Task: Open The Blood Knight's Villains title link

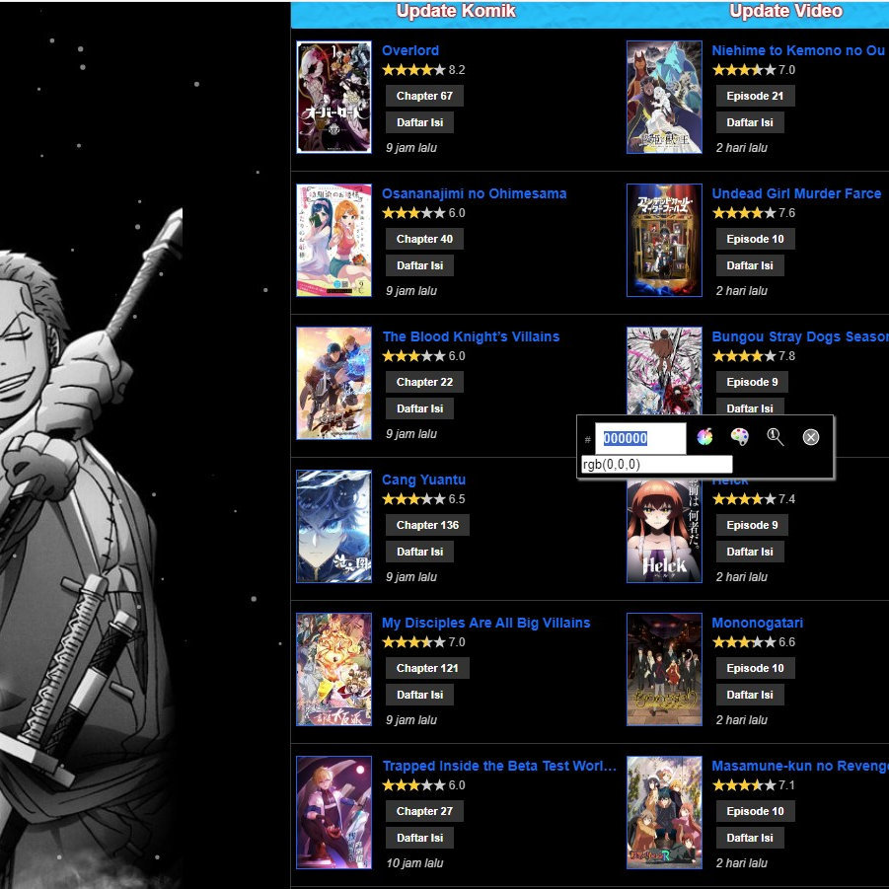Action: (471, 336)
